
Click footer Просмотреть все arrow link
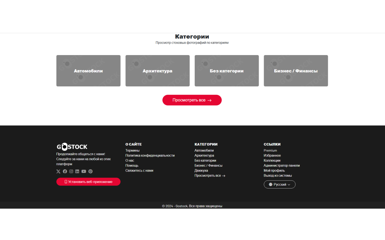point(210,176)
